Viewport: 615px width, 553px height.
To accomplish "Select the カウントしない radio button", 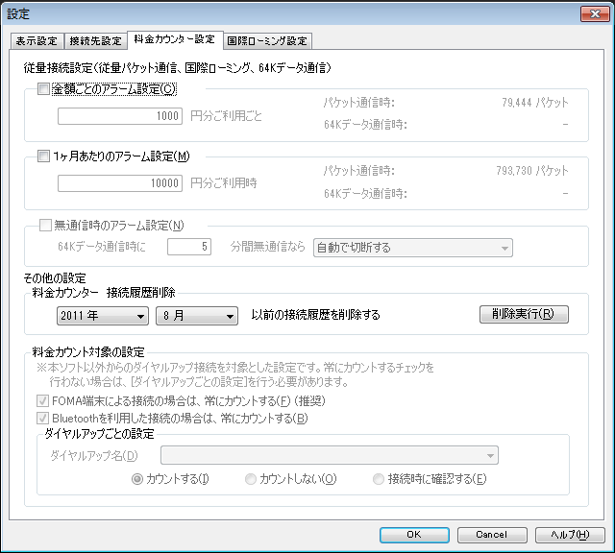I will click(251, 478).
